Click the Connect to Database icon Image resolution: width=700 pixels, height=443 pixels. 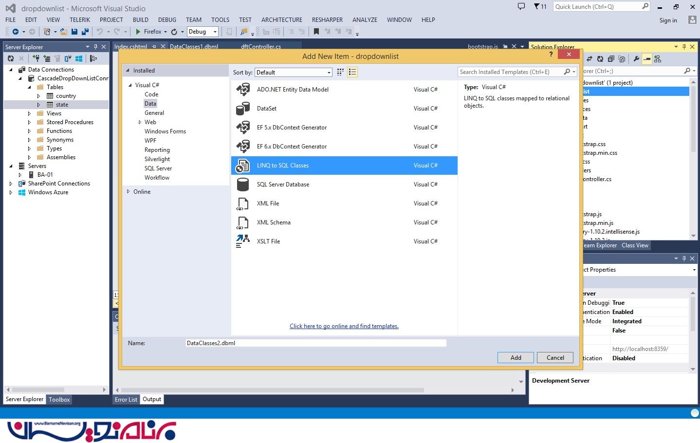tap(36, 58)
